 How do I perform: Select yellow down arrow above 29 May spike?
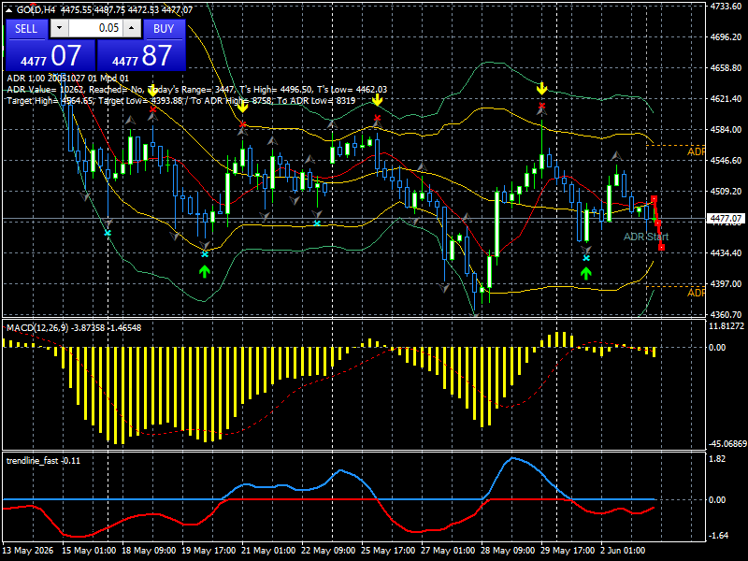(541, 89)
